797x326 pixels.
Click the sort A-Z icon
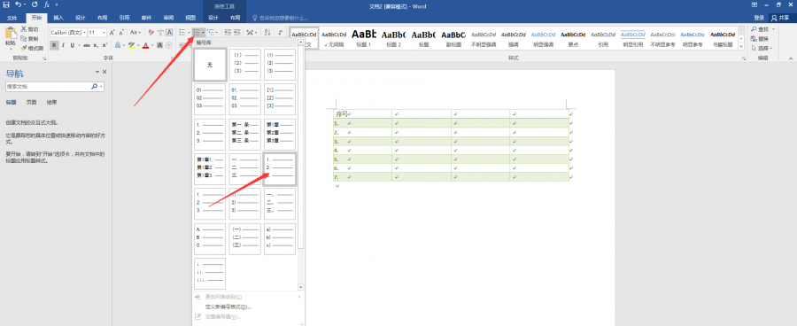click(x=267, y=33)
